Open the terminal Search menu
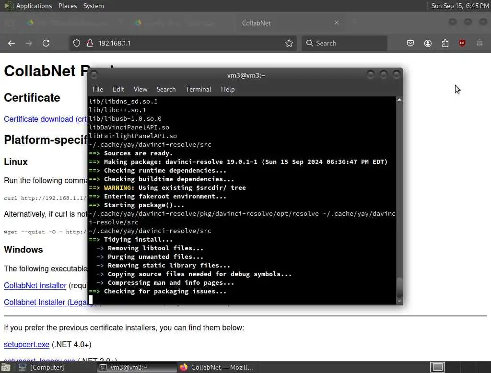The image size is (491, 373). point(166,89)
